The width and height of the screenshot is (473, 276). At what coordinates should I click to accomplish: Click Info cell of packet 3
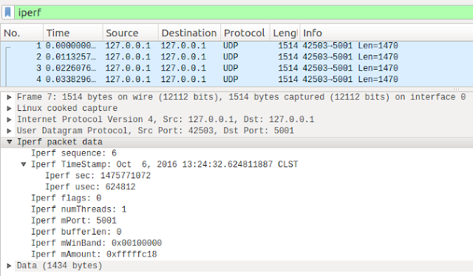(350, 68)
